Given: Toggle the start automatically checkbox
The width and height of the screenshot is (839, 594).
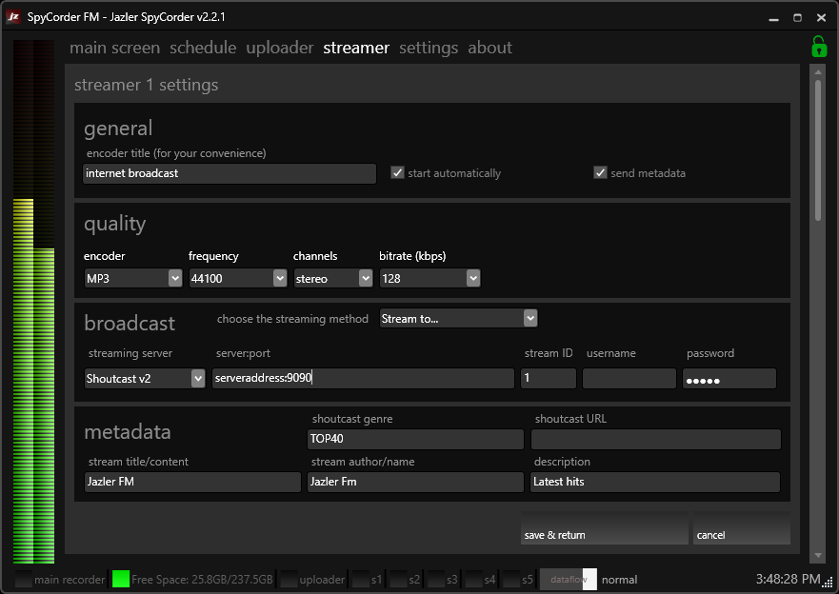Looking at the screenshot, I should tap(397, 172).
